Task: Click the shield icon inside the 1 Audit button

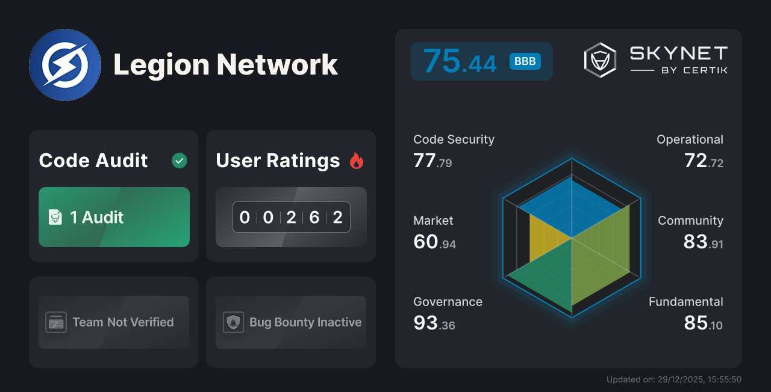Action: [x=56, y=218]
